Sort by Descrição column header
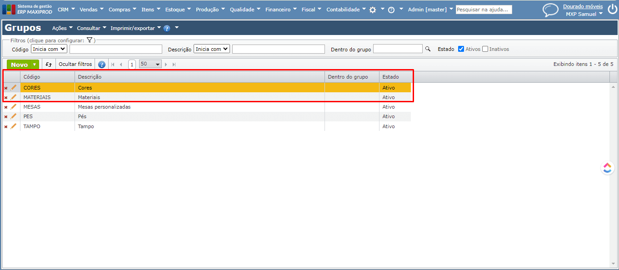 click(200, 77)
